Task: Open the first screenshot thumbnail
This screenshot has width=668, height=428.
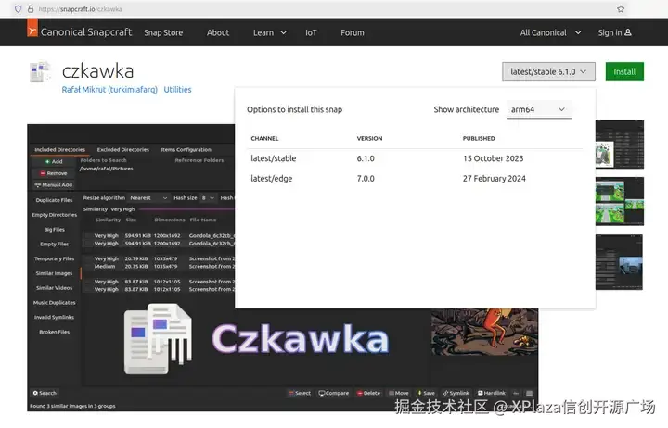Action: click(620, 145)
